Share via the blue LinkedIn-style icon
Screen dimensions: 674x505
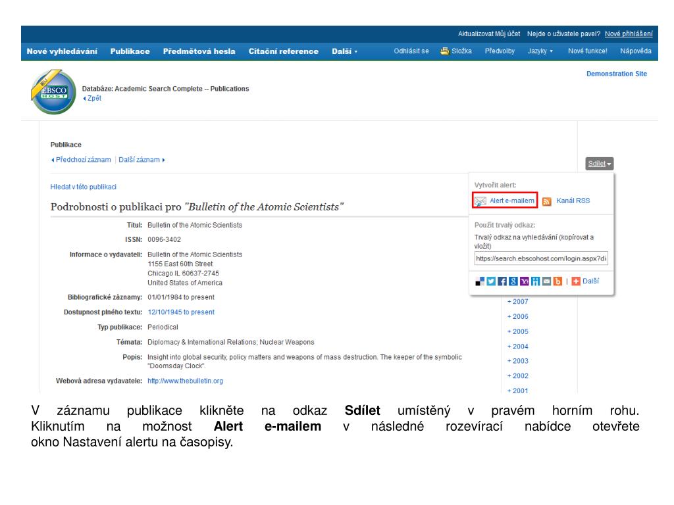536,281
